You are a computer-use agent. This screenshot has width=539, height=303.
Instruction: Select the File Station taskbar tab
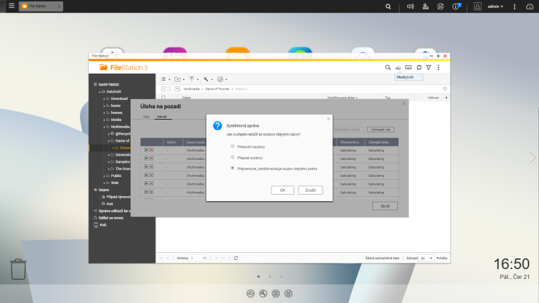click(40, 6)
